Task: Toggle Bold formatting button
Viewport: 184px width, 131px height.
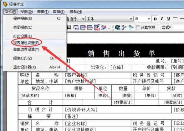Action: click(x=155, y=19)
